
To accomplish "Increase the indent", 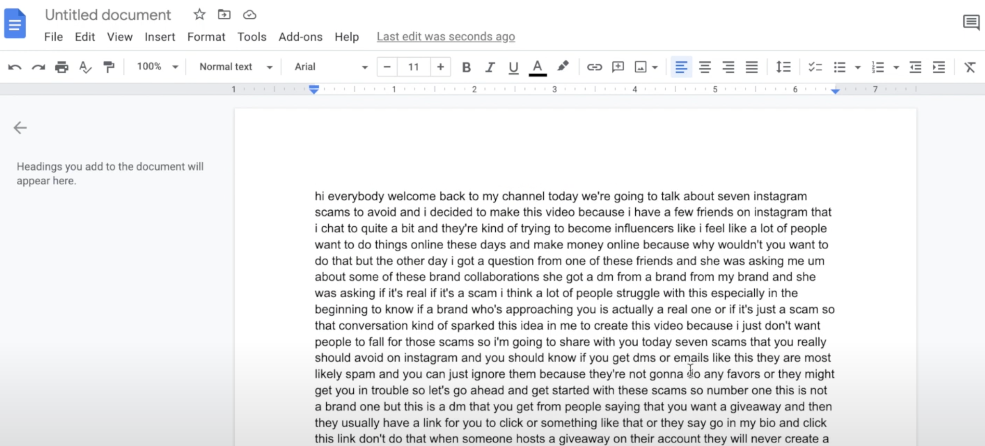I will 939,67.
